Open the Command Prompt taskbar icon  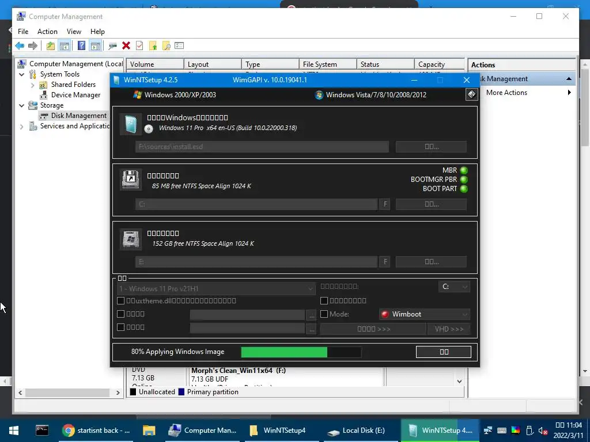click(x=42, y=430)
